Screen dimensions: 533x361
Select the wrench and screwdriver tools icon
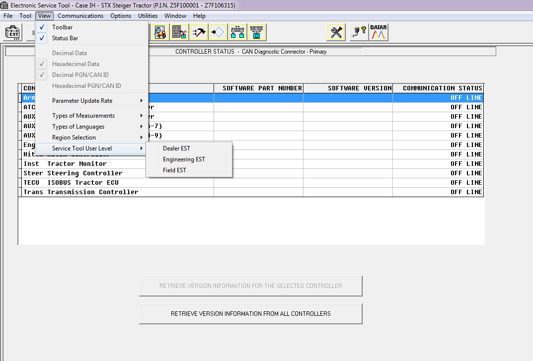[336, 32]
